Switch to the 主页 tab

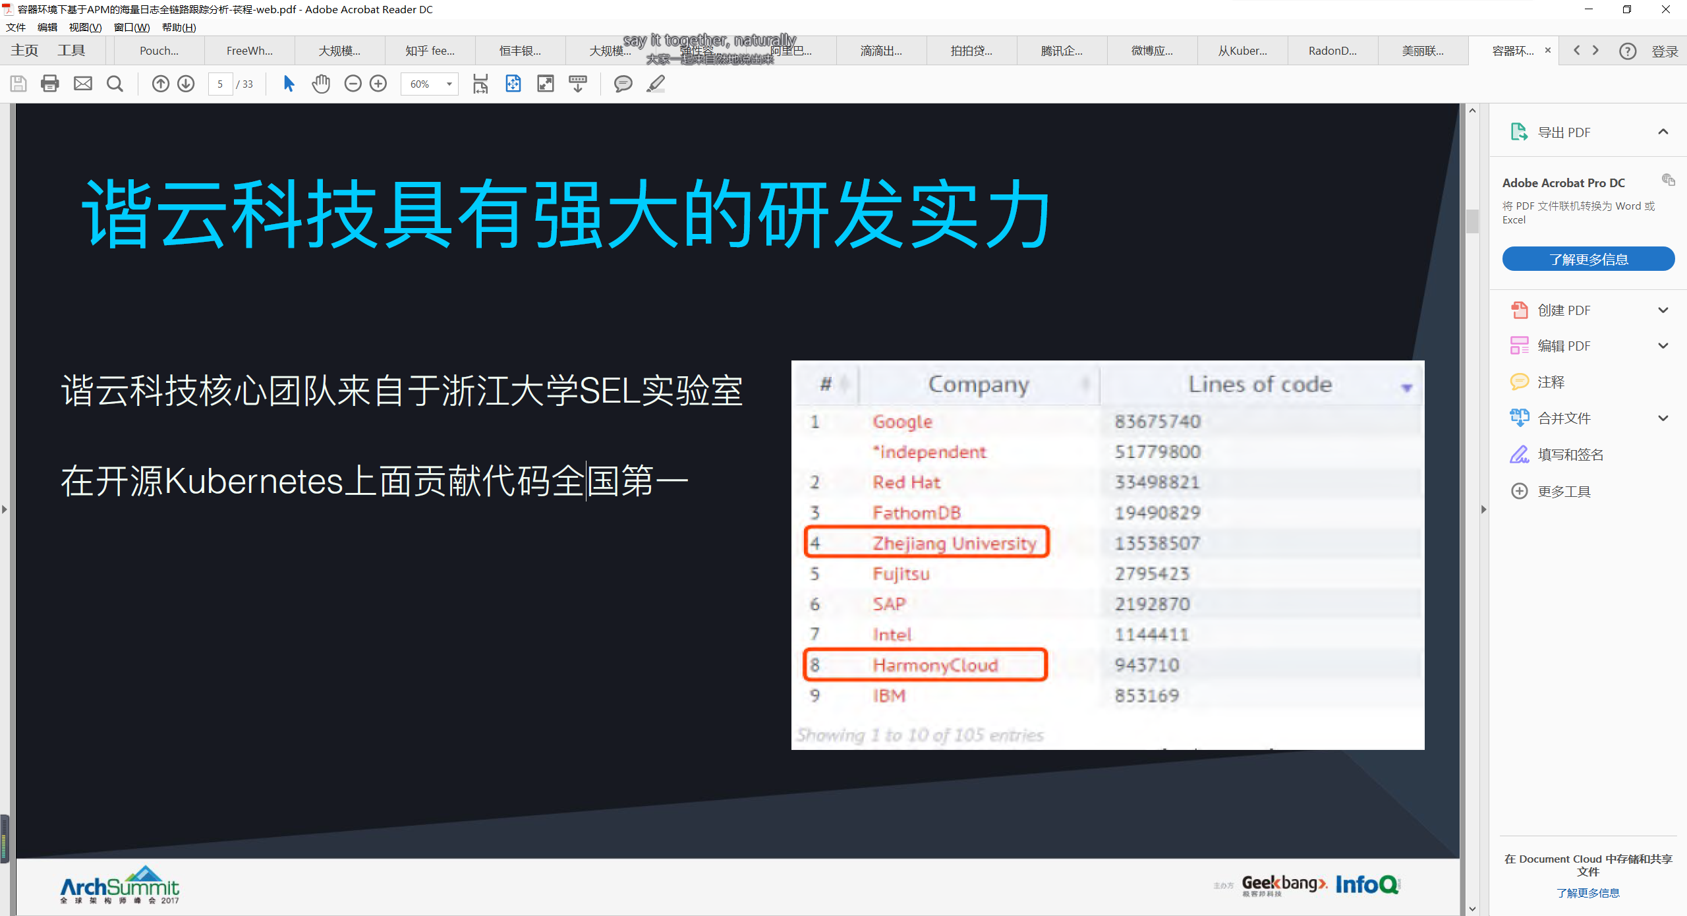point(24,51)
